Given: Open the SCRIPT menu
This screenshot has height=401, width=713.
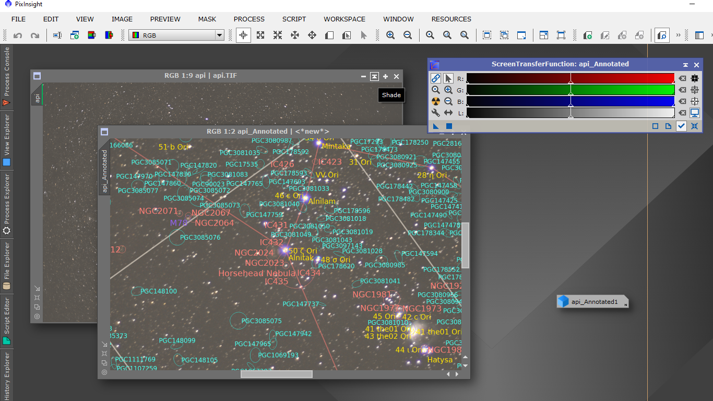Looking at the screenshot, I should [294, 19].
